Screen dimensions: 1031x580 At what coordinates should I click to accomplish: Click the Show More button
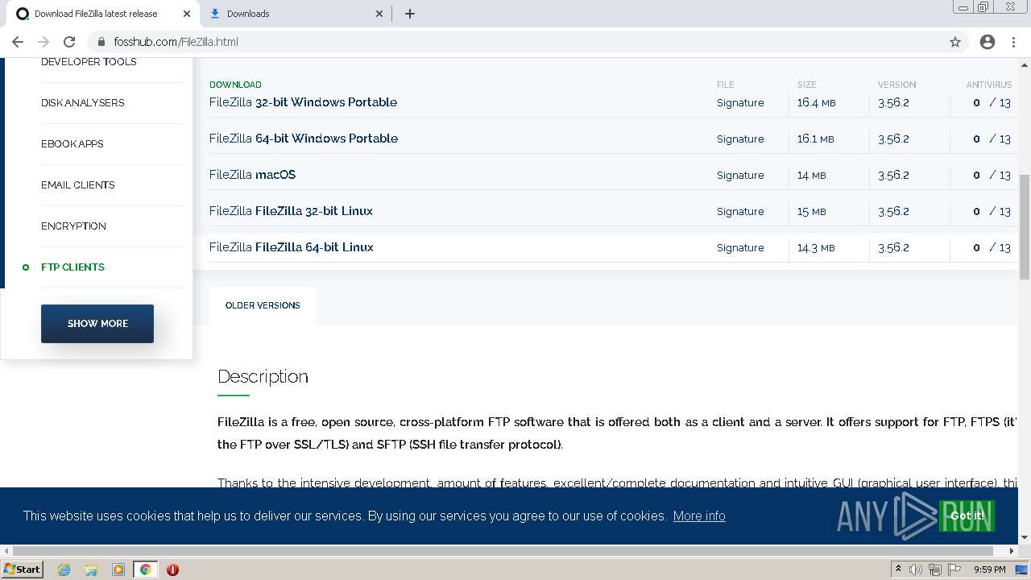pos(97,323)
